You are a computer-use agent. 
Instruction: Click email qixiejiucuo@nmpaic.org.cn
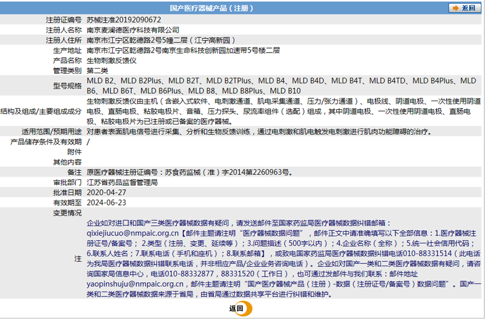click(x=133, y=233)
